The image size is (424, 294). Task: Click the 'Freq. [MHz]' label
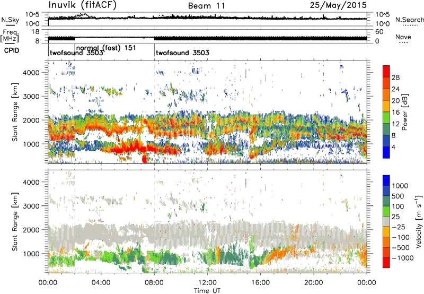(10, 36)
